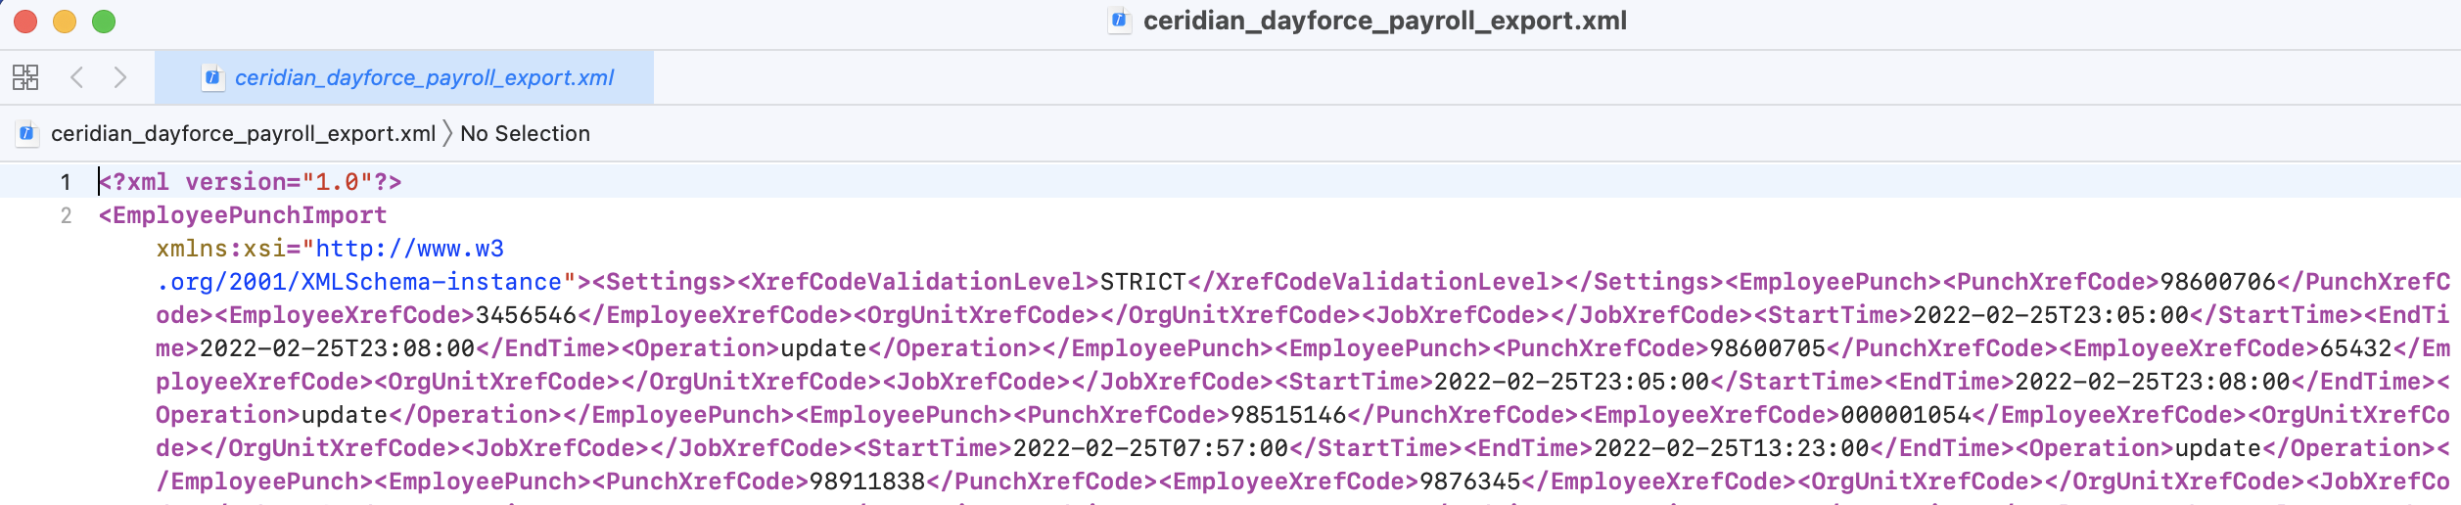
Task: Go forward with the right chevron
Action: pyautogui.click(x=119, y=77)
